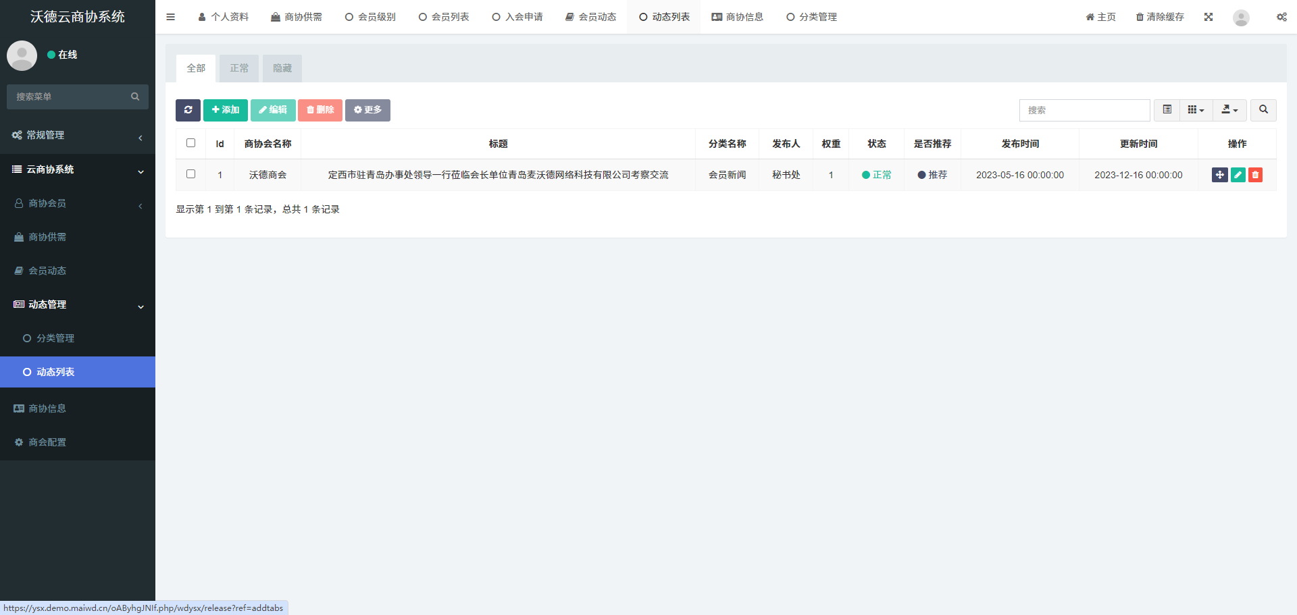Toggle 推荐 recommend status in row 1
1297x615 pixels.
[932, 175]
